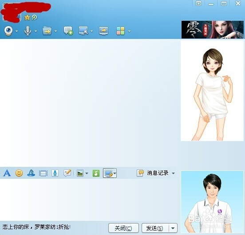Expand the send picture options arrow

pos(87,173)
